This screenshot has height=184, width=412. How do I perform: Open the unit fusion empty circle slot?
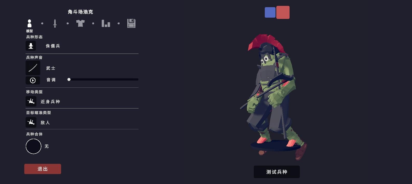coord(33,146)
